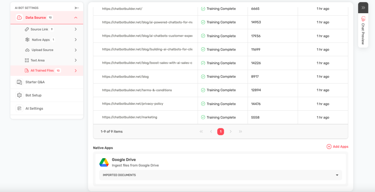Open the building-ai-chatbots-for-clients blog link
Image resolution: width=375 pixels, height=192 pixels.
pyautogui.click(x=147, y=49)
